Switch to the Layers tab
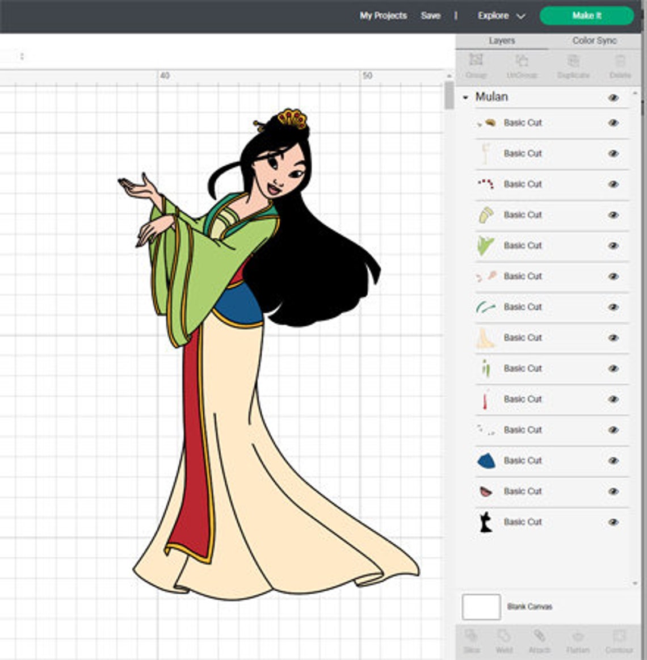The width and height of the screenshot is (647, 660). coord(501,41)
